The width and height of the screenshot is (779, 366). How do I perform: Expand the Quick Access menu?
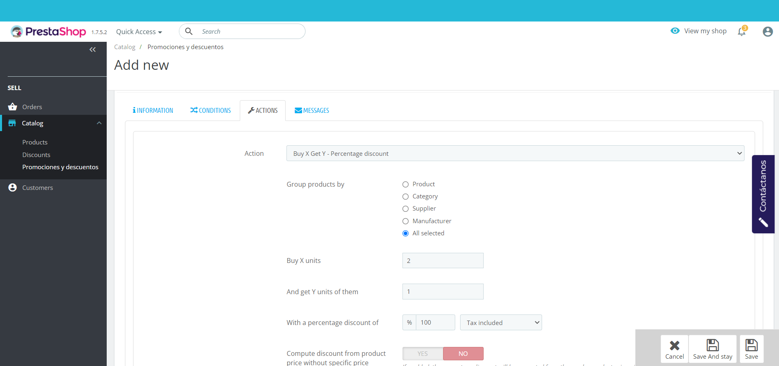pyautogui.click(x=139, y=32)
